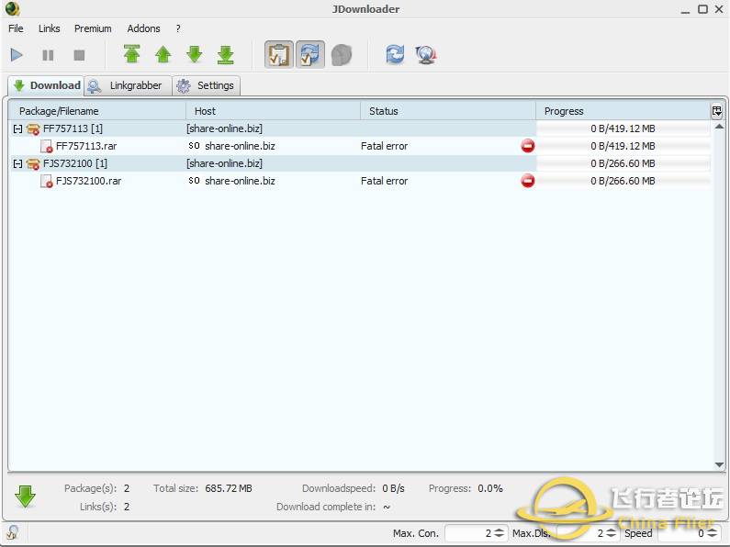Switch to the Linkgrabber tab
The image size is (730, 547).
click(x=128, y=85)
